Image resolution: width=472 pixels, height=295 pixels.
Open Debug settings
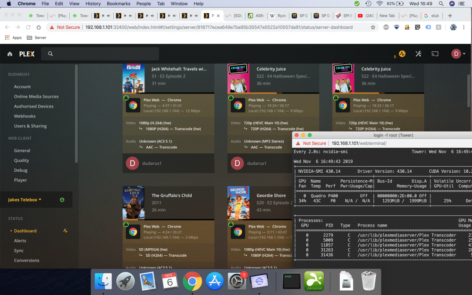(x=20, y=170)
